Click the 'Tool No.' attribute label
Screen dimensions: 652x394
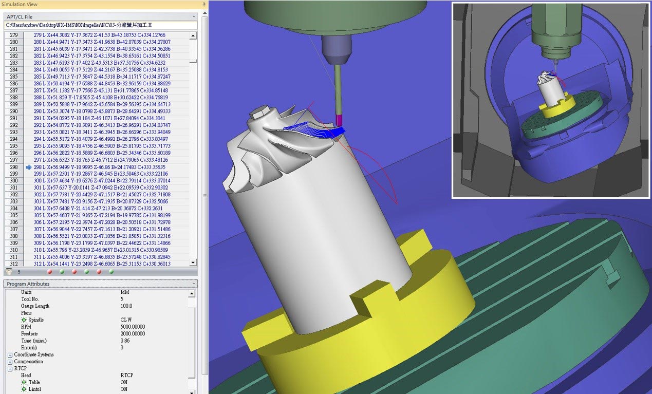[30, 299]
